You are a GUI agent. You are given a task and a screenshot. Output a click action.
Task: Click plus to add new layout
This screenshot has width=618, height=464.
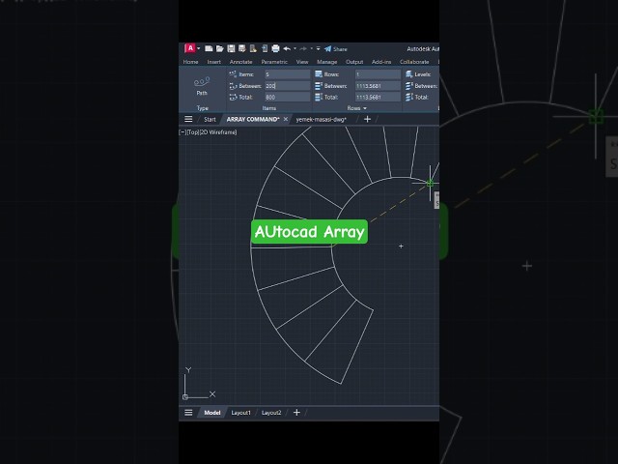[296, 413]
